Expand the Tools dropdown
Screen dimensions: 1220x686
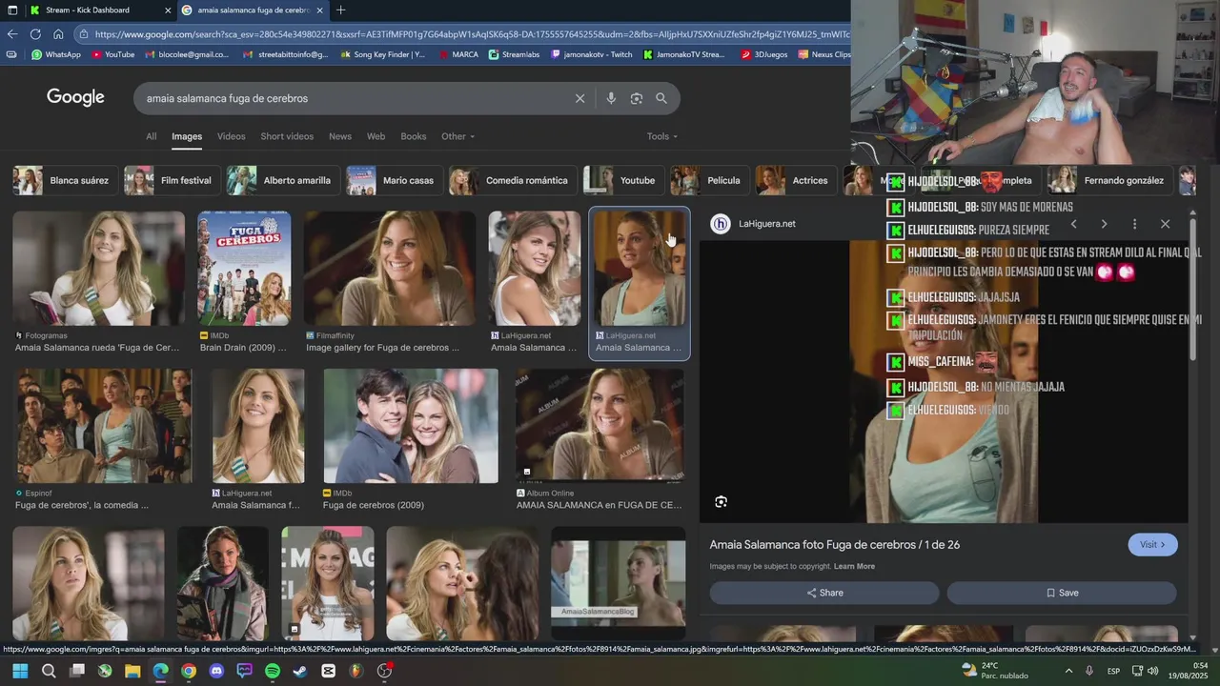pos(662,136)
